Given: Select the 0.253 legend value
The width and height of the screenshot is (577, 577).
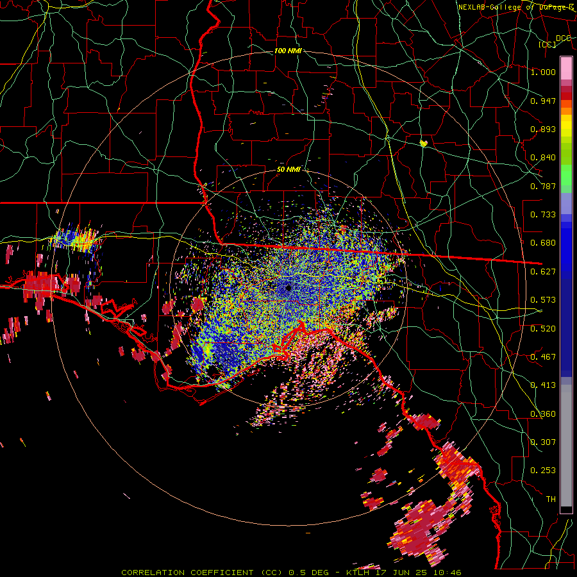Looking at the screenshot, I should pyautogui.click(x=543, y=471).
